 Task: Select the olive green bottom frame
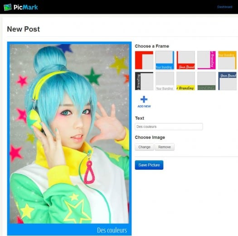point(206,81)
